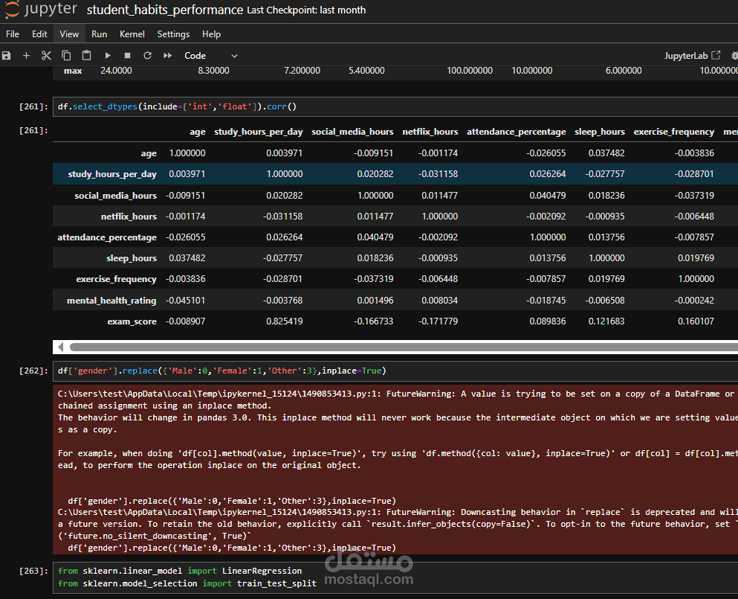The height and width of the screenshot is (599, 738).
Task: Open the View menu
Action: point(69,34)
